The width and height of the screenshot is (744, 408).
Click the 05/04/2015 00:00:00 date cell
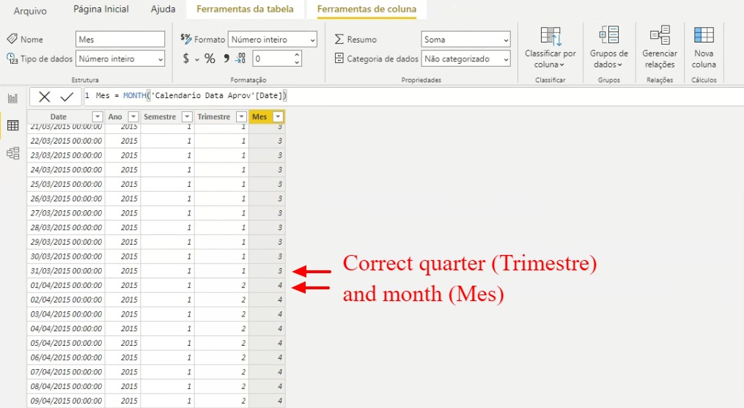pos(66,343)
